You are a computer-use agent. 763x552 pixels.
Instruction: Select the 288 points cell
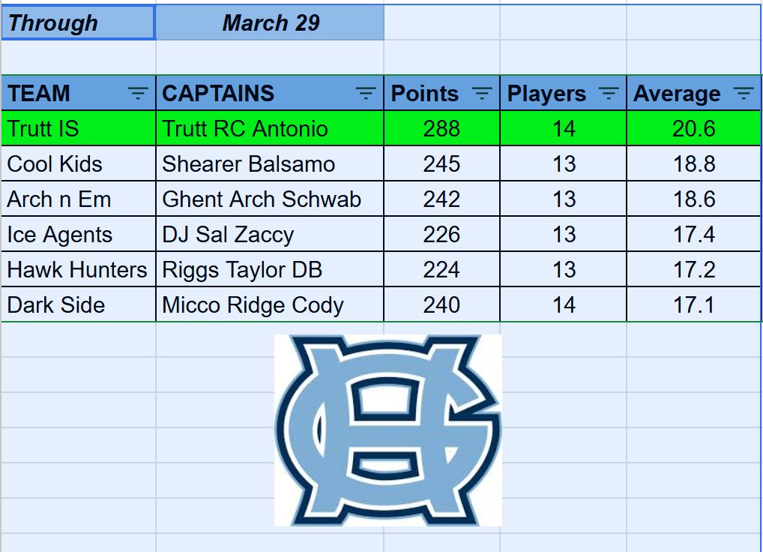tap(442, 128)
